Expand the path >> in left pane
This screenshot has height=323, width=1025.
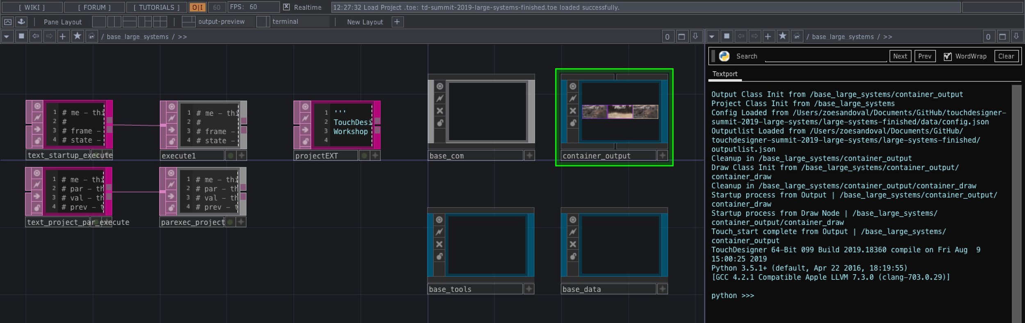[x=182, y=37]
